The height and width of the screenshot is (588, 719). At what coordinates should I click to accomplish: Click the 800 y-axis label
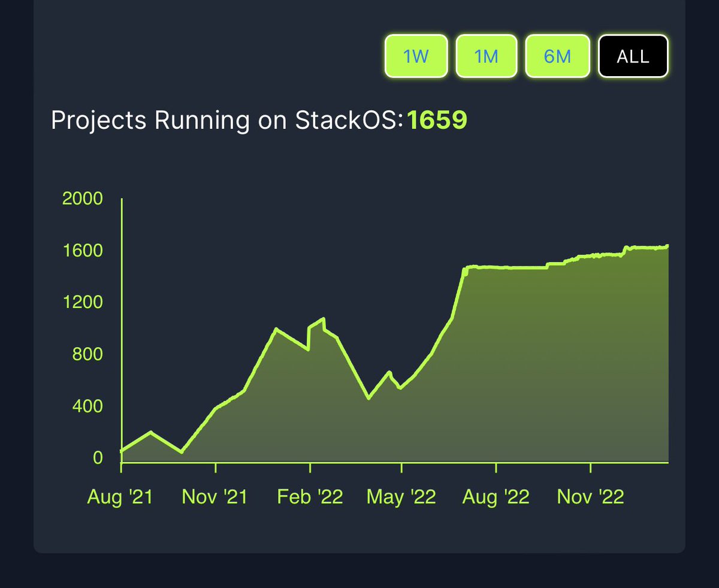pyautogui.click(x=87, y=354)
